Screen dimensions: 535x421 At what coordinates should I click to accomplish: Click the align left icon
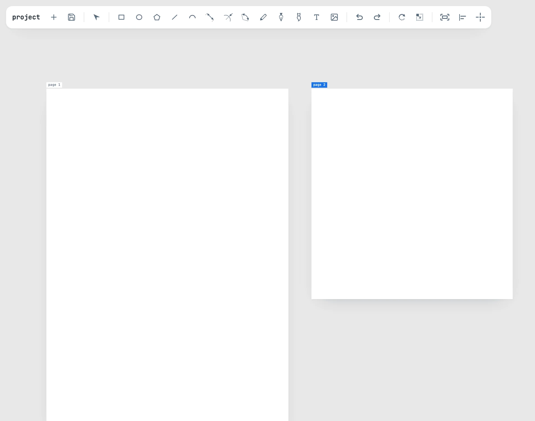(462, 17)
